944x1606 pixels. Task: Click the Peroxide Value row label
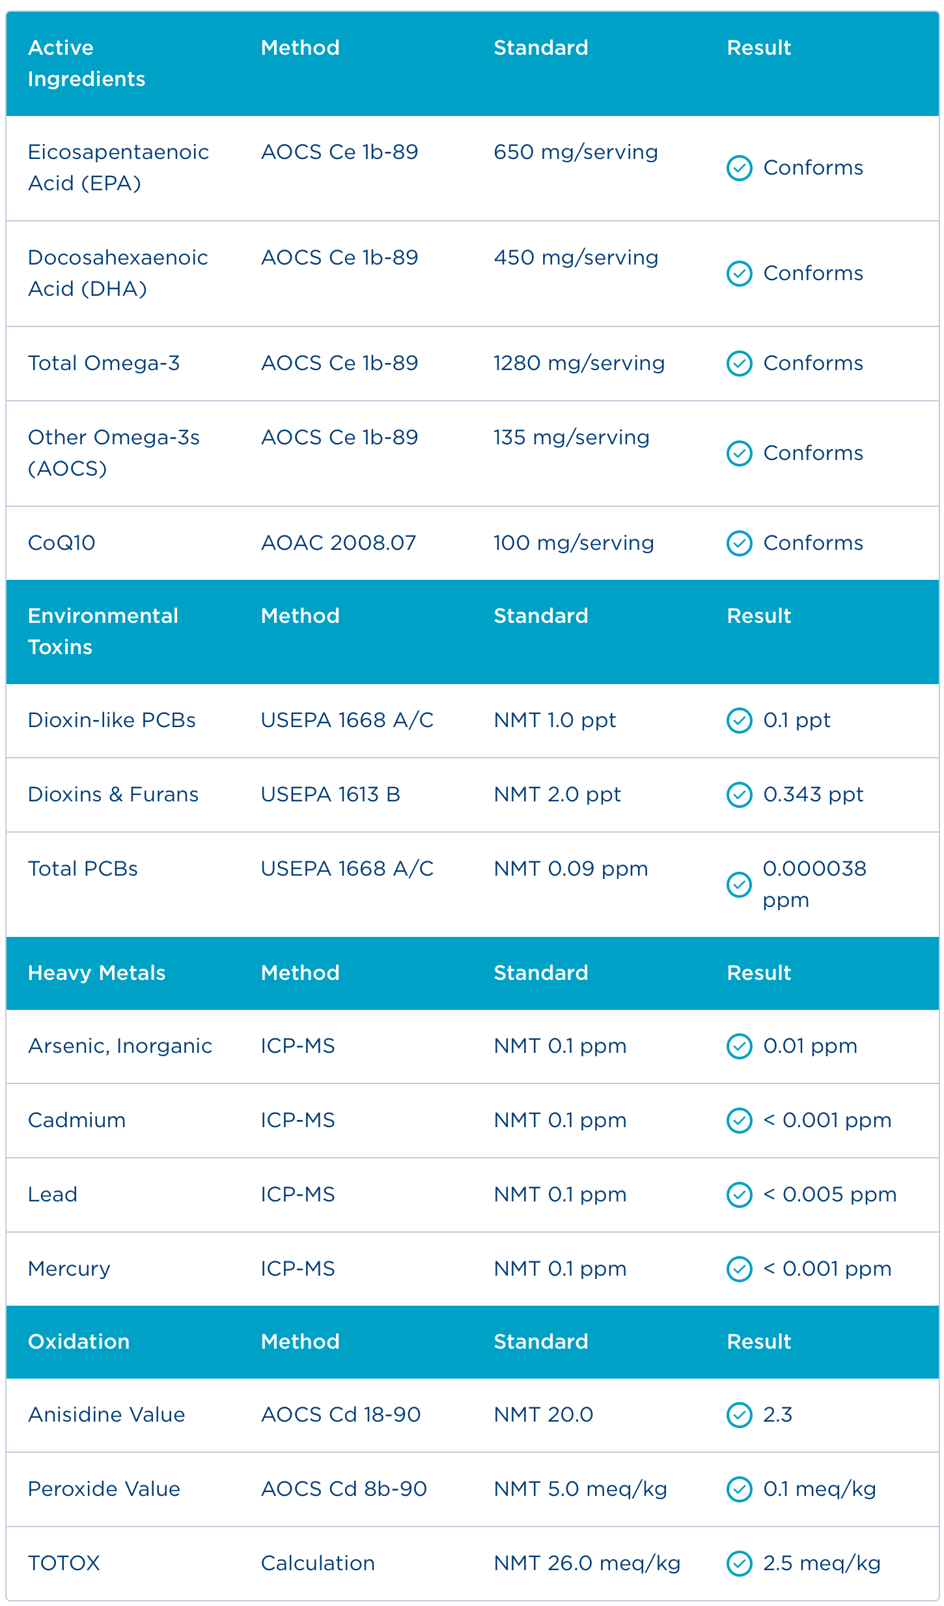(104, 1489)
